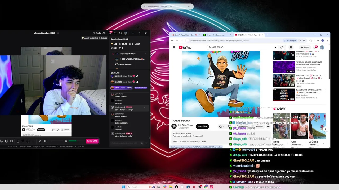
Task: Open LIL ZAM: Tema channel link
Action: tap(185, 125)
